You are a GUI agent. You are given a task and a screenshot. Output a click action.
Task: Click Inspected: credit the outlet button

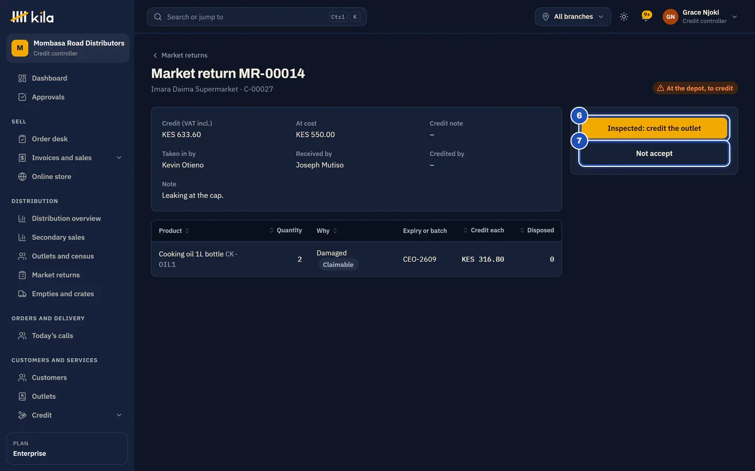click(654, 128)
